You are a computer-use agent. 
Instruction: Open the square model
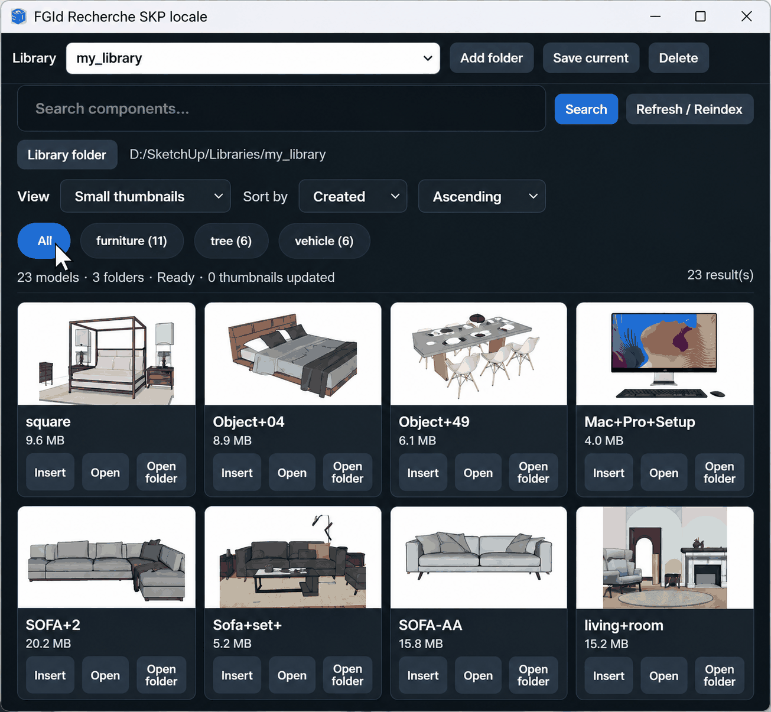click(x=105, y=473)
